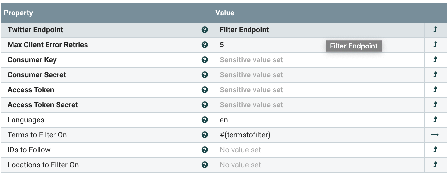Show help for Consumer Key property
This screenshot has width=447, height=173.
click(x=205, y=60)
